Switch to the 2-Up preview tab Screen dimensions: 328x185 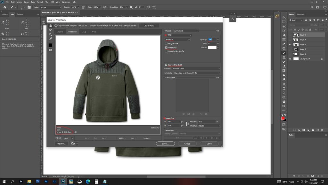click(x=84, y=32)
